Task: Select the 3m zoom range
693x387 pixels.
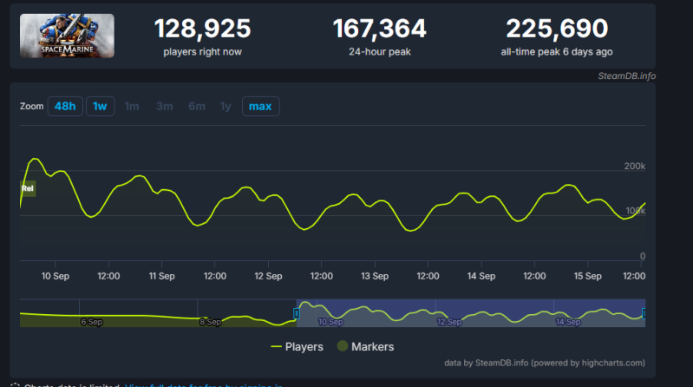Action: (x=165, y=106)
